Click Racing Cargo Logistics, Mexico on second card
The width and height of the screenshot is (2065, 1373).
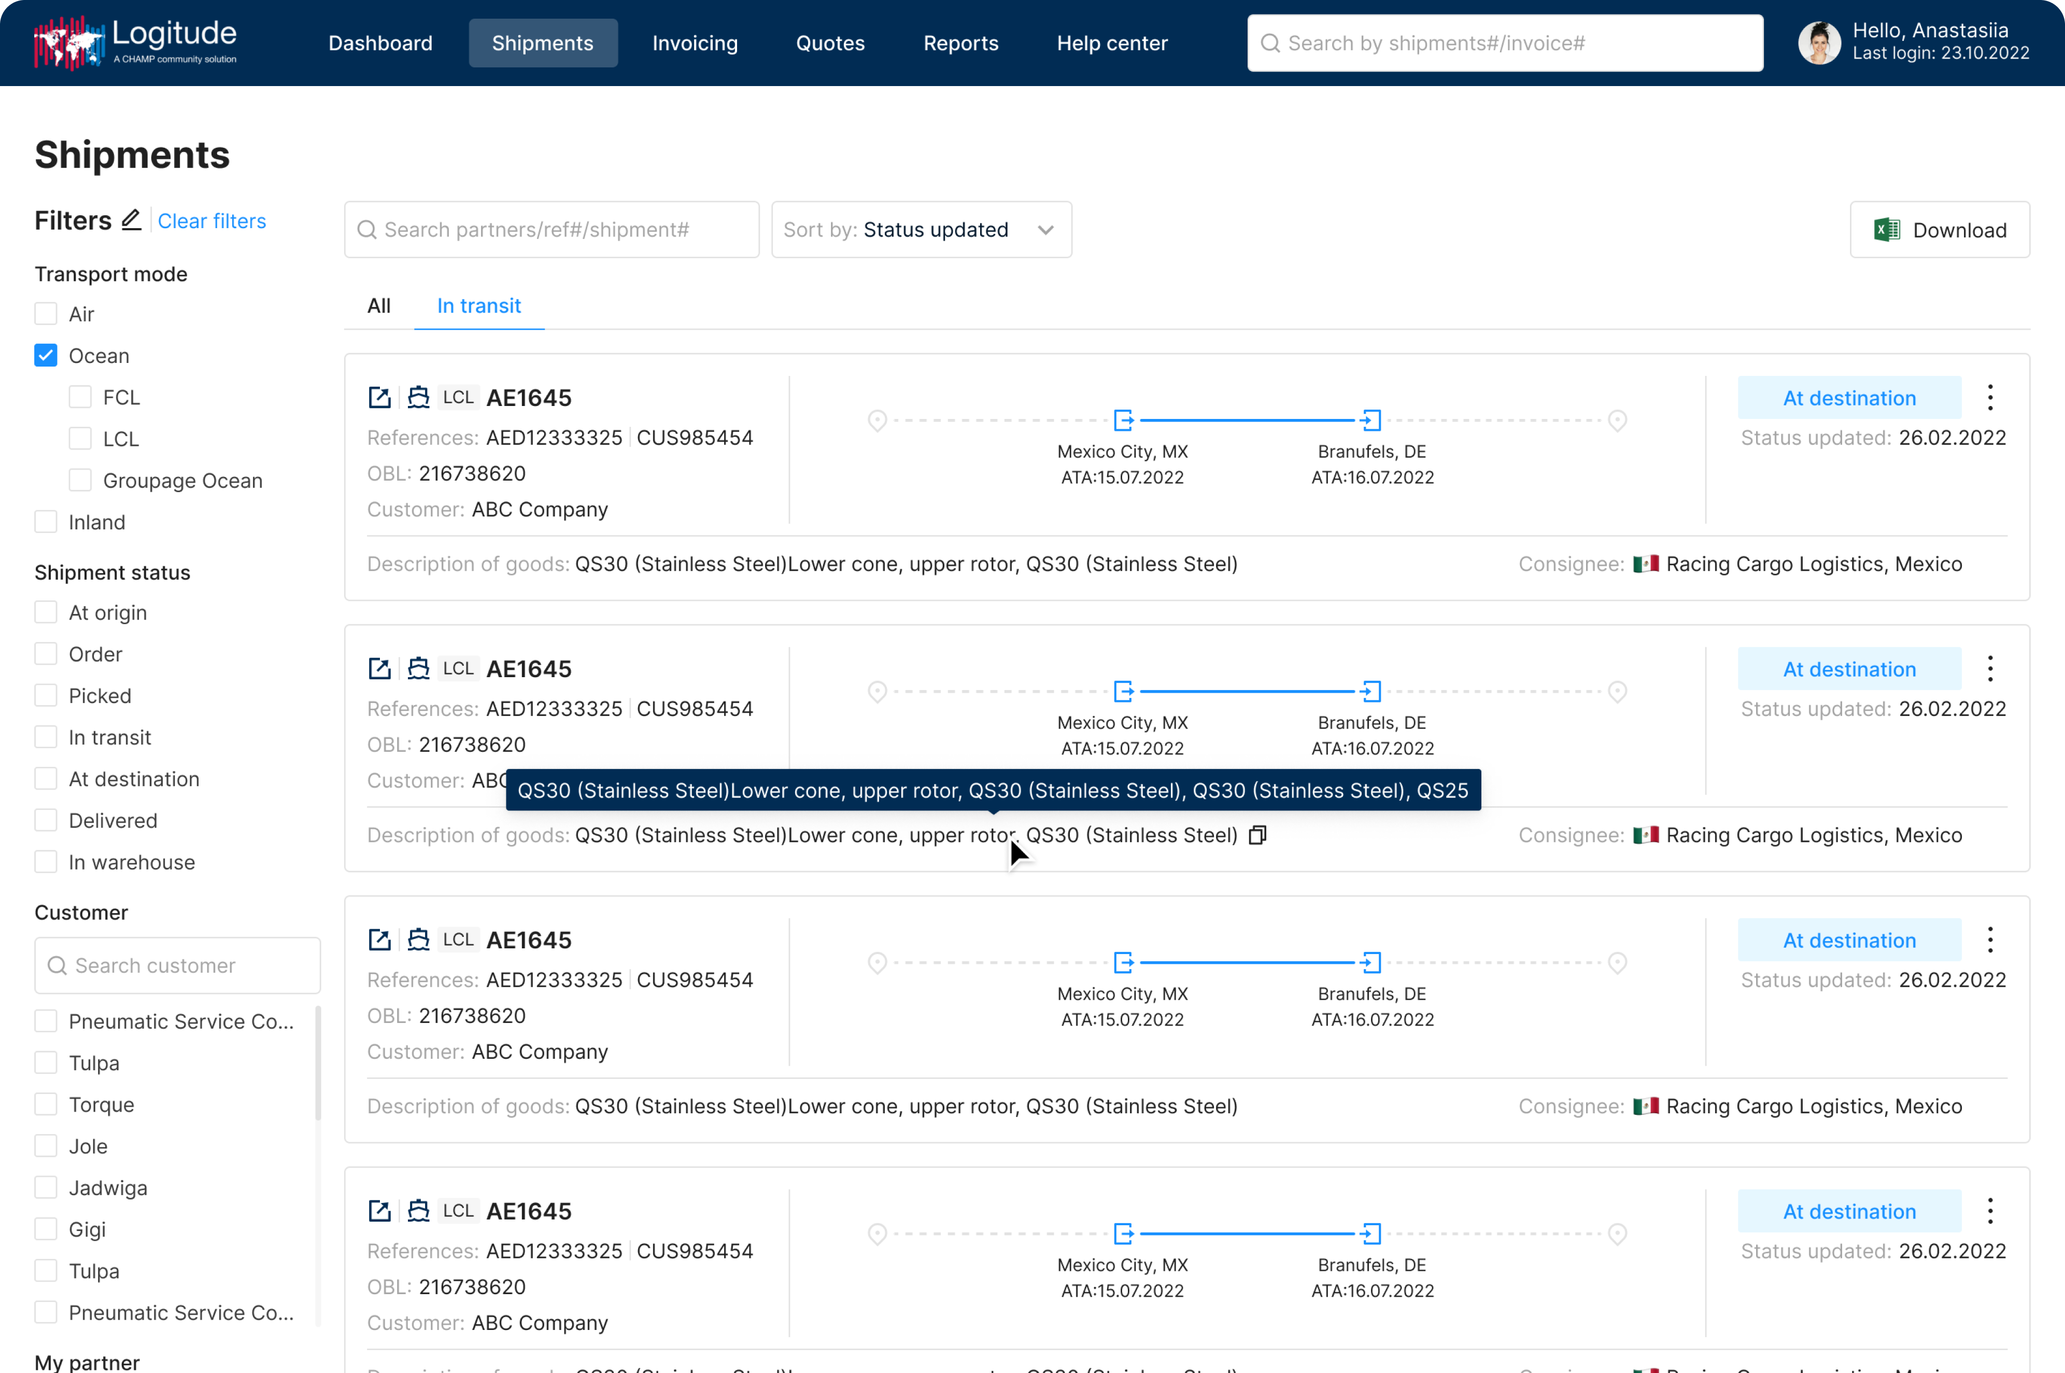click(1814, 835)
